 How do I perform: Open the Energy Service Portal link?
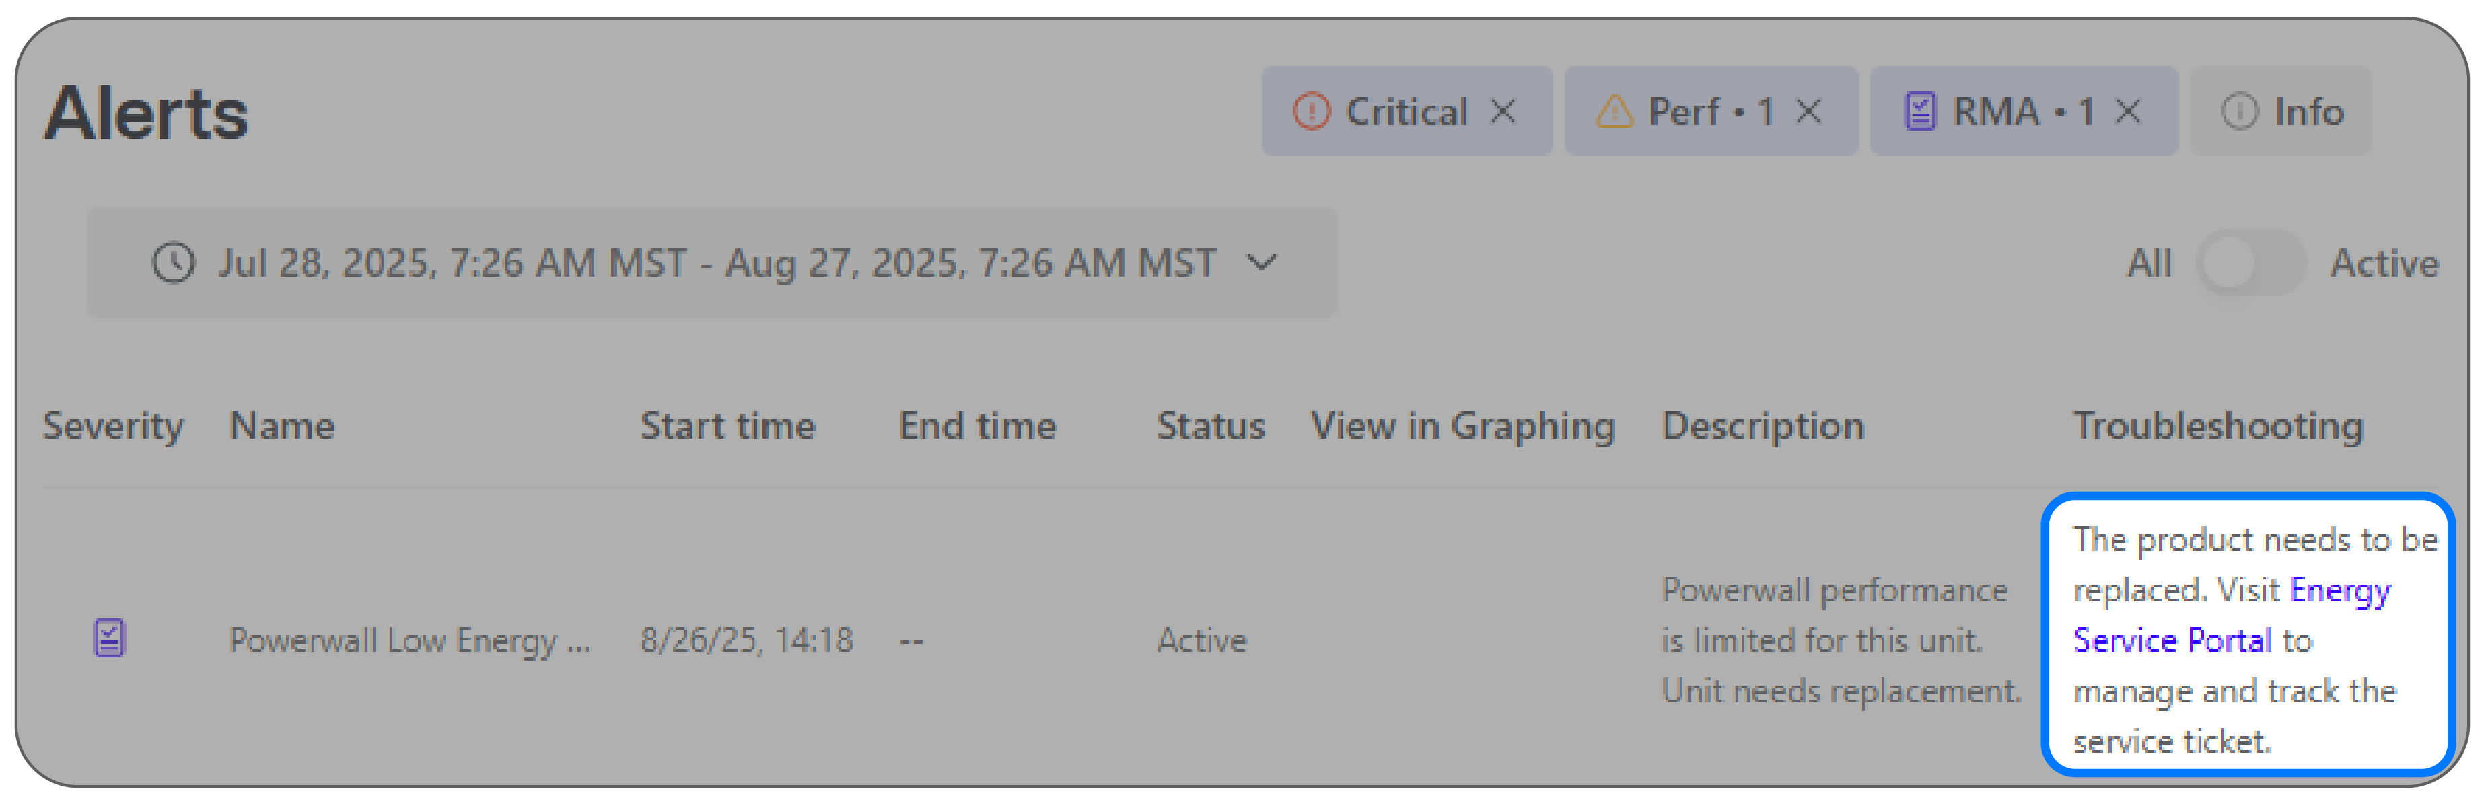(2232, 615)
